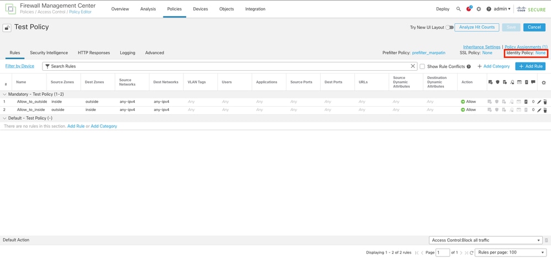The image size is (551, 263).
Task: Open the Devices menu
Action: pos(200,9)
